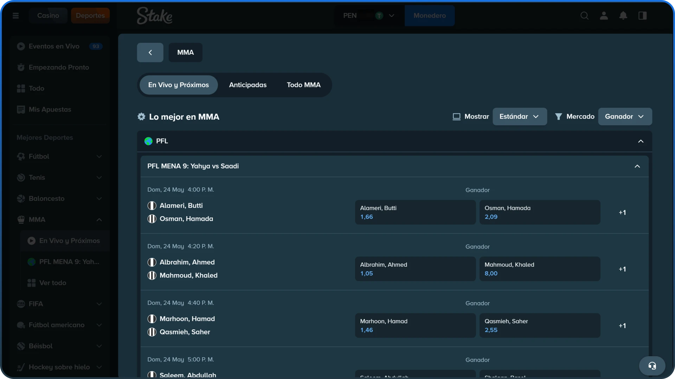Expand the Fútbol americano sidebar chevron
Viewport: 675px width, 379px height.
click(99, 325)
